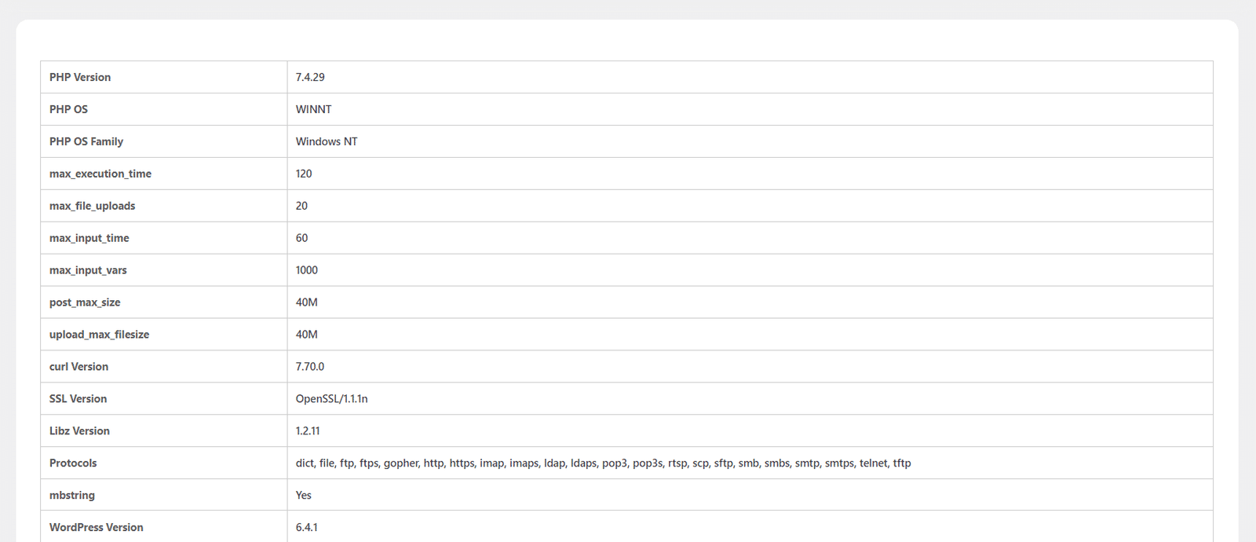The image size is (1256, 542).
Task: Select the PHP OS Family label
Action: 86,141
